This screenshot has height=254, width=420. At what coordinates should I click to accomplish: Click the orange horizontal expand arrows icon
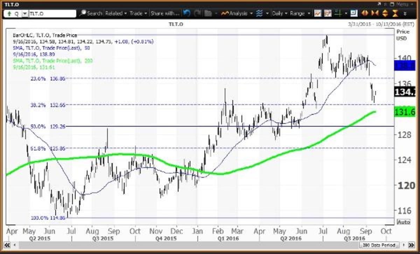click(364, 13)
